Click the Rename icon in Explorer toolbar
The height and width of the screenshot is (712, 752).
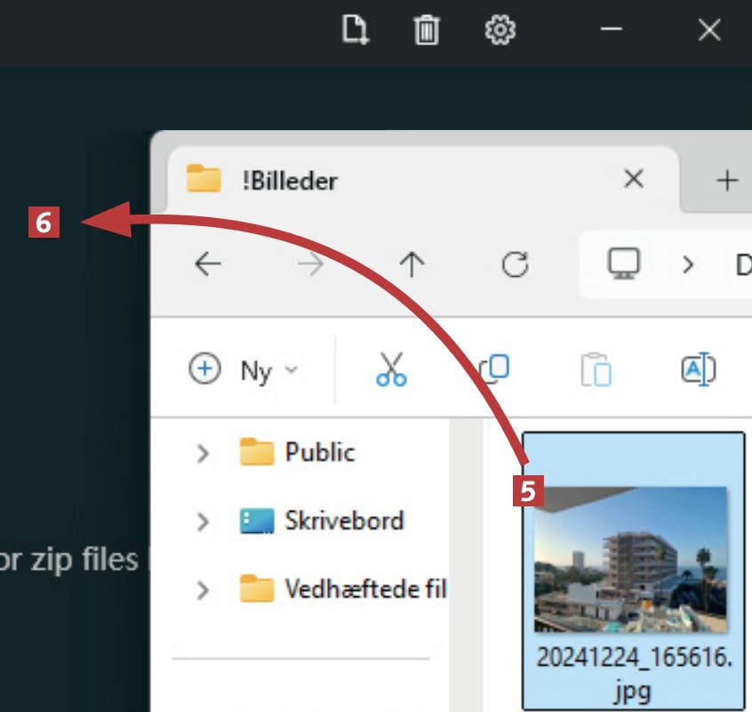(698, 368)
